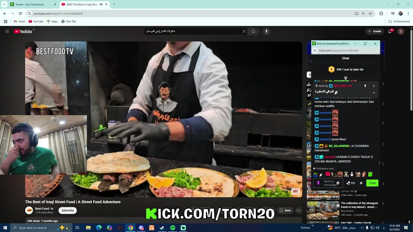Viewport: 413px width, 232px height.
Task: Open Chrome media control icon
Action: [x=393, y=14]
